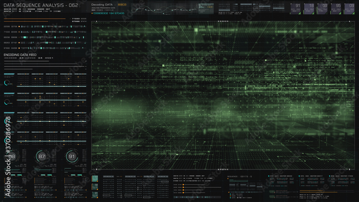Select the large circular gauge reading 91
The image size is (359, 202).
point(72,157)
